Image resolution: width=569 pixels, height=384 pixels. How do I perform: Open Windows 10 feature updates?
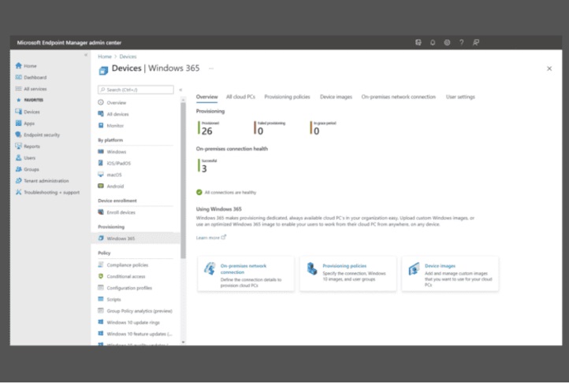point(135,334)
